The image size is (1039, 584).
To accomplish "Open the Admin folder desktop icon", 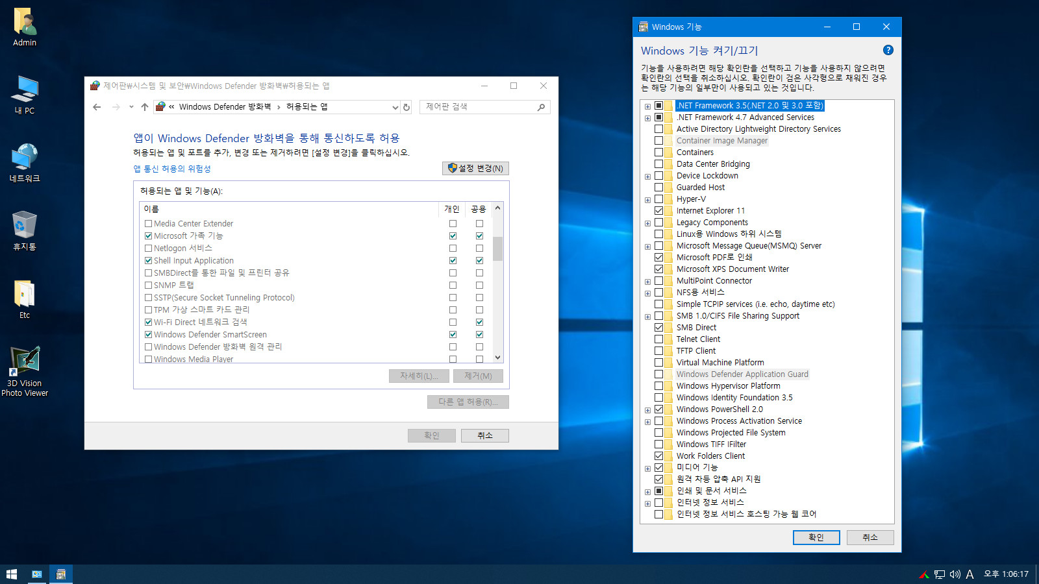I will pyautogui.click(x=25, y=28).
